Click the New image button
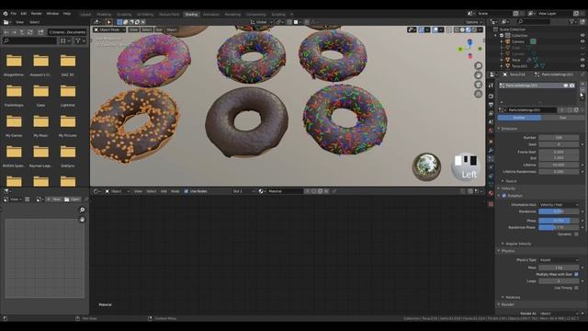Viewport: 588px width, 331px height. 54,200
